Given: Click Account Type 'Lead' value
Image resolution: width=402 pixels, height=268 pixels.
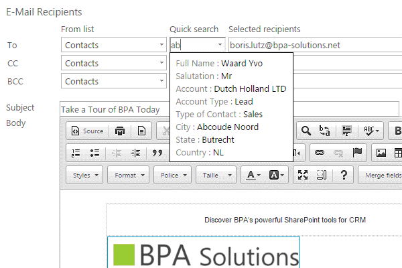Looking at the screenshot, I should point(244,102).
